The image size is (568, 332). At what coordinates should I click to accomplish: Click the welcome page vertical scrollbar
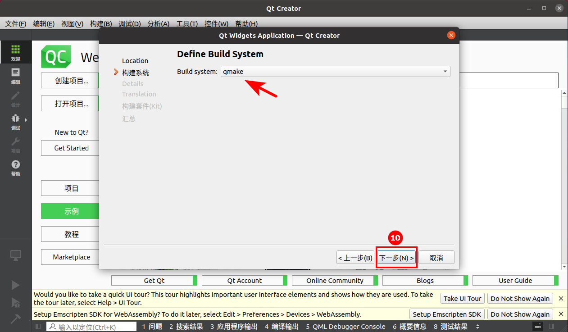pos(564,180)
